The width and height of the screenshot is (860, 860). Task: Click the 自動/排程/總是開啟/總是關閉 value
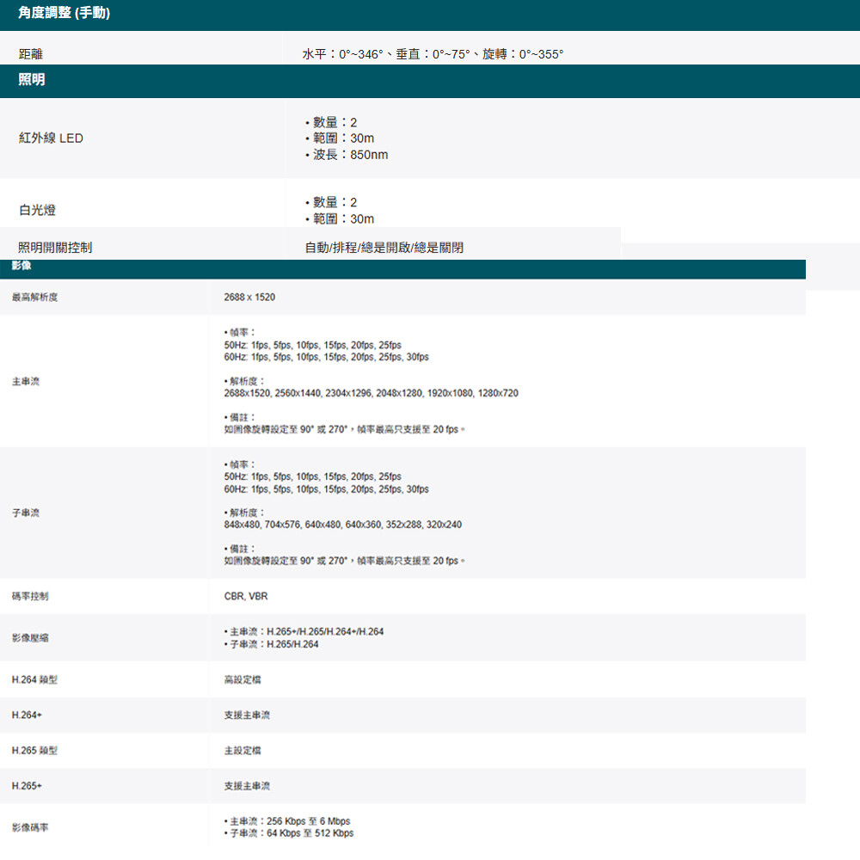(x=384, y=248)
